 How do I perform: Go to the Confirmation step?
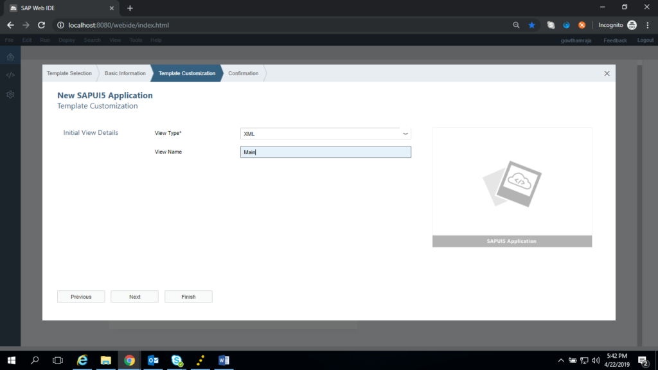[244, 73]
